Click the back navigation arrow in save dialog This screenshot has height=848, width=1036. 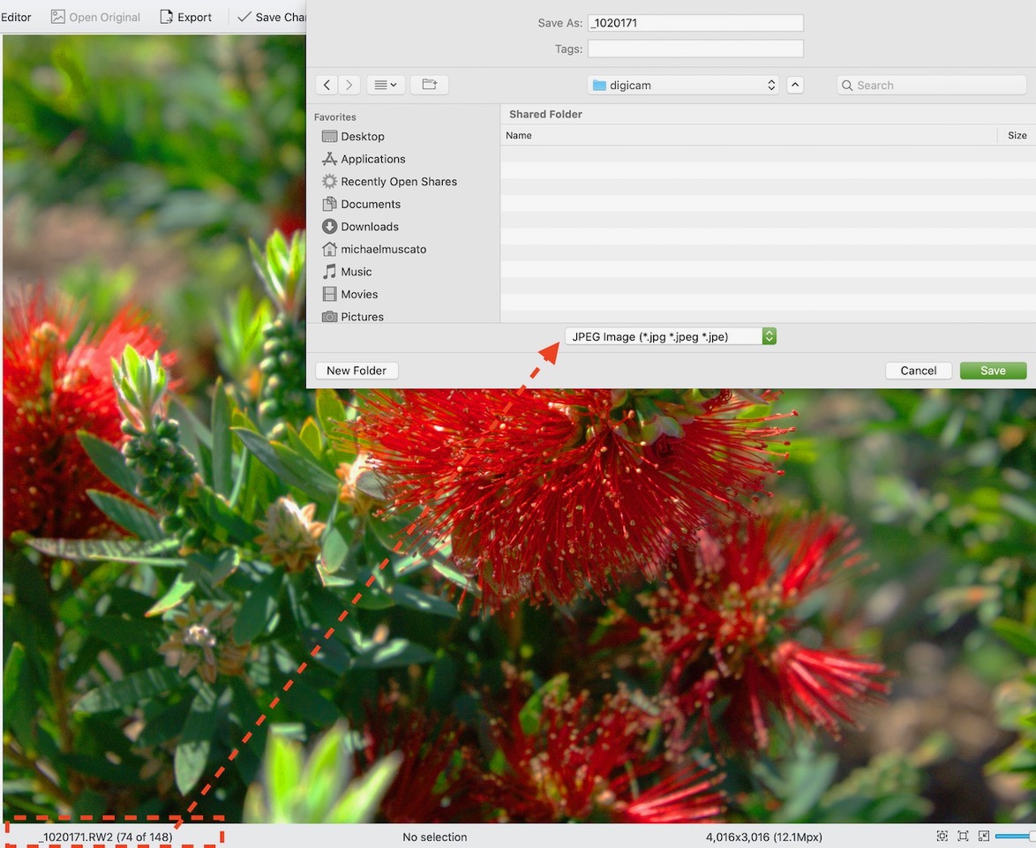[327, 85]
